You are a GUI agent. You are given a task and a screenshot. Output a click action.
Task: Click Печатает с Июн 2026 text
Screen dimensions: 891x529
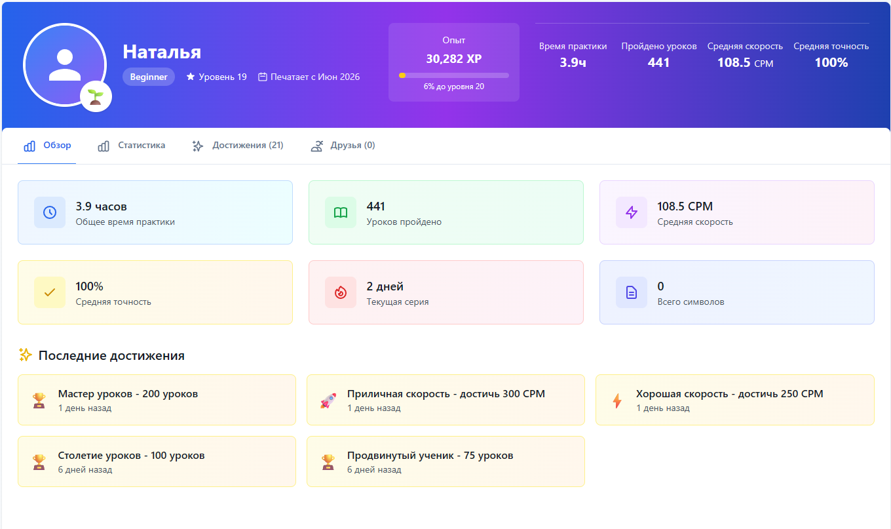point(315,77)
